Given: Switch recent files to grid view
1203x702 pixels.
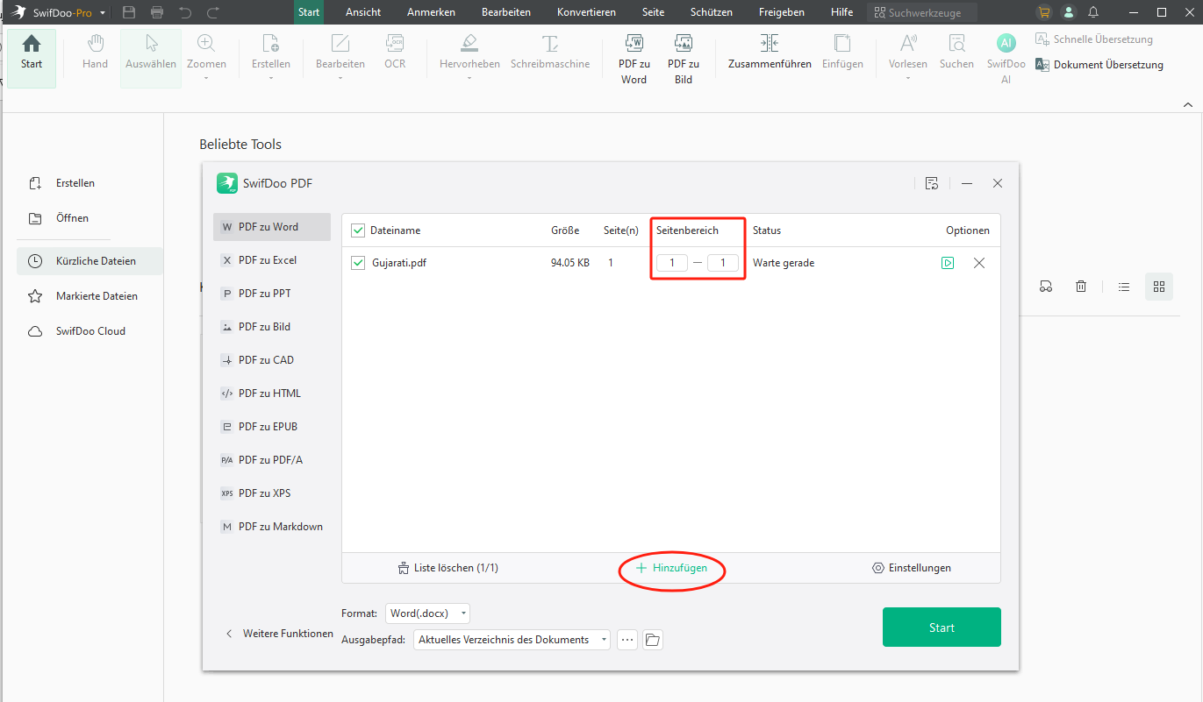Looking at the screenshot, I should [x=1159, y=287].
